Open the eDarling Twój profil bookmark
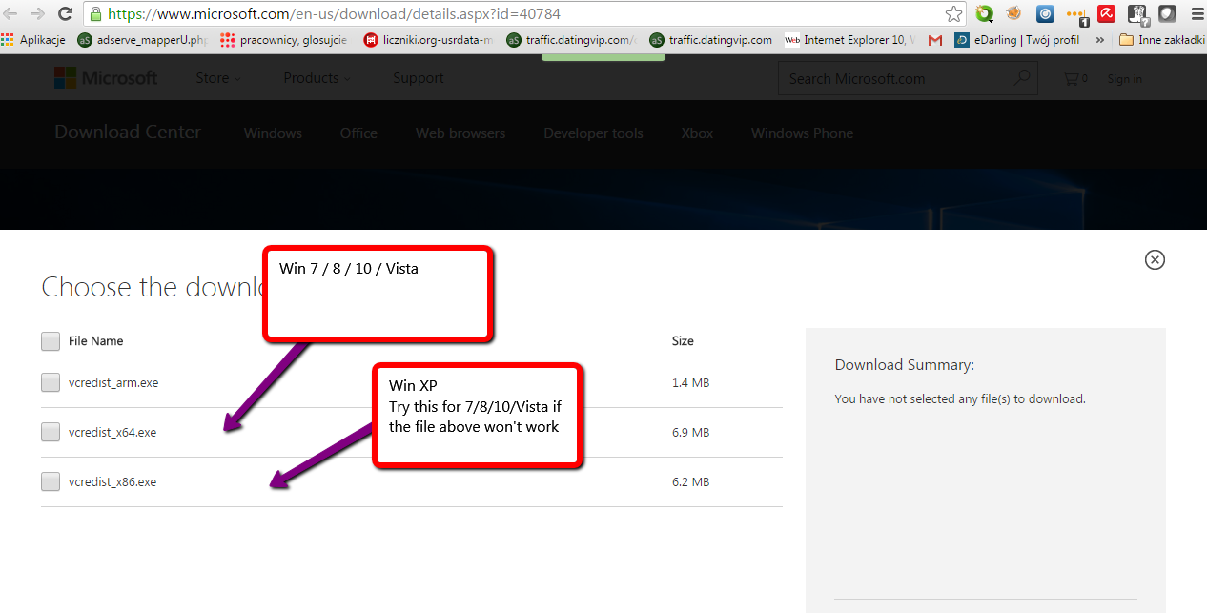Viewport: 1207px width, 613px height. coord(1017,40)
